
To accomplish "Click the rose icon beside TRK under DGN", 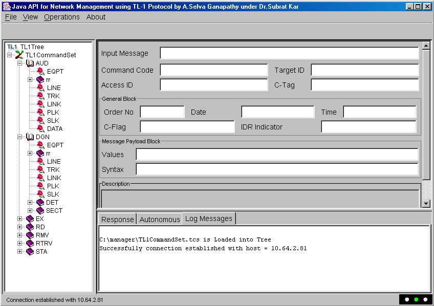I will (x=40, y=169).
